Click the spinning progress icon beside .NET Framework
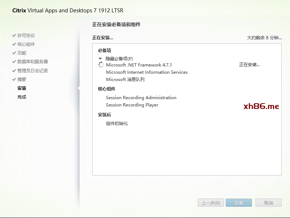The width and height of the screenshot is (290, 218). [101, 65]
